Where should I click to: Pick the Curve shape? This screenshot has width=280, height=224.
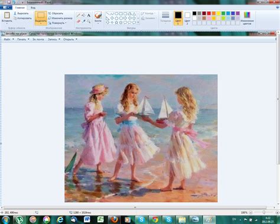(x=112, y=14)
